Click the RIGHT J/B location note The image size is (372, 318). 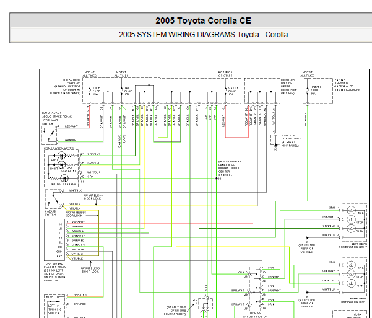pyautogui.click(x=288, y=87)
